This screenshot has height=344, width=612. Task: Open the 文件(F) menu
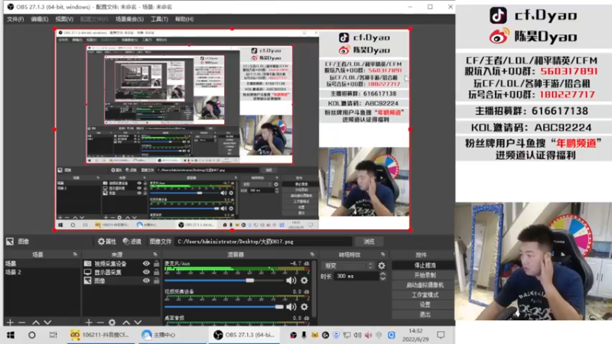[15, 19]
